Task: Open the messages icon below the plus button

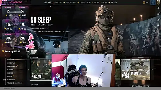Action: point(158,14)
